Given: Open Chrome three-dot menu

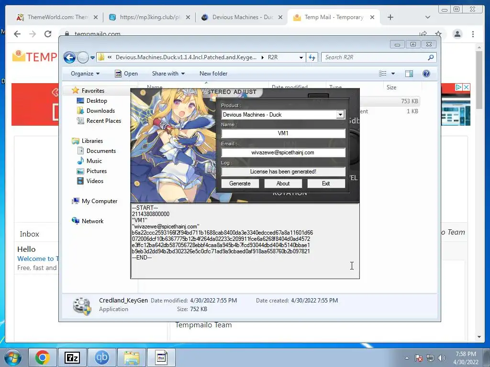Looking at the screenshot, I should point(473,34).
